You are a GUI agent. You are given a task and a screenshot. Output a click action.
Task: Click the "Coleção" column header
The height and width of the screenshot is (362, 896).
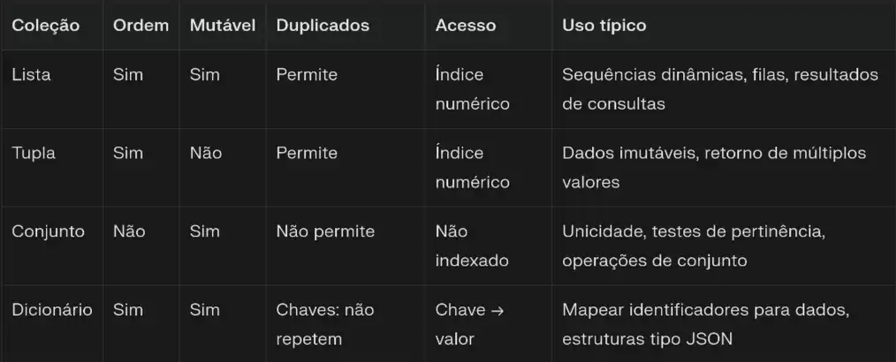45,26
